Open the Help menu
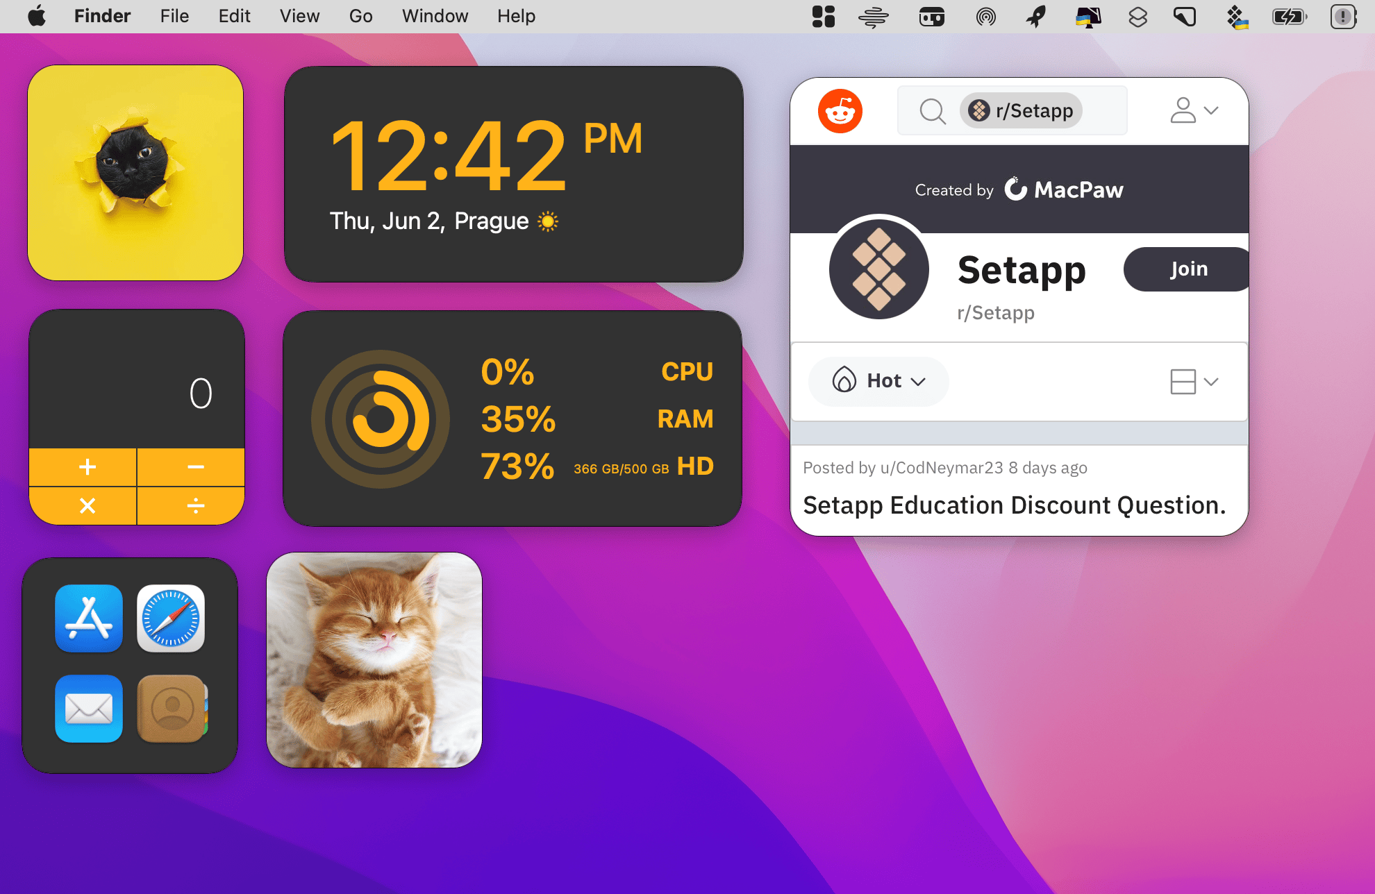The height and width of the screenshot is (894, 1375). 516,16
